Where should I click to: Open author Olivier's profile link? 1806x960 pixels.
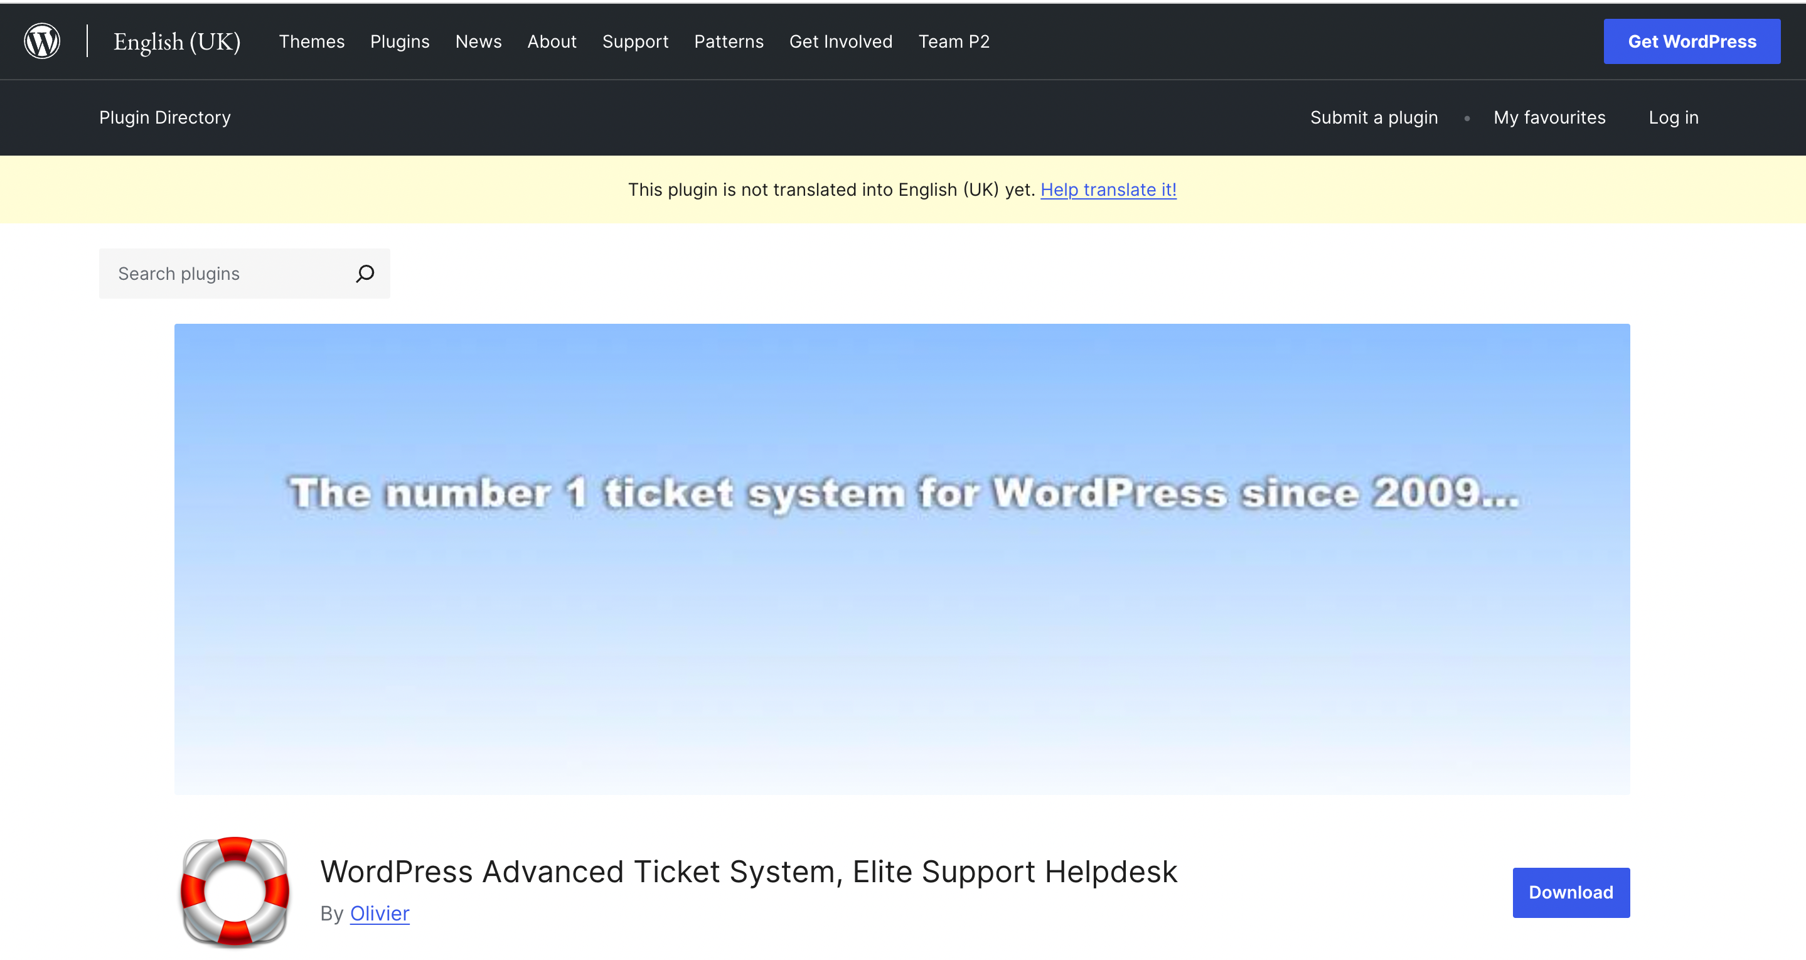pos(379,913)
